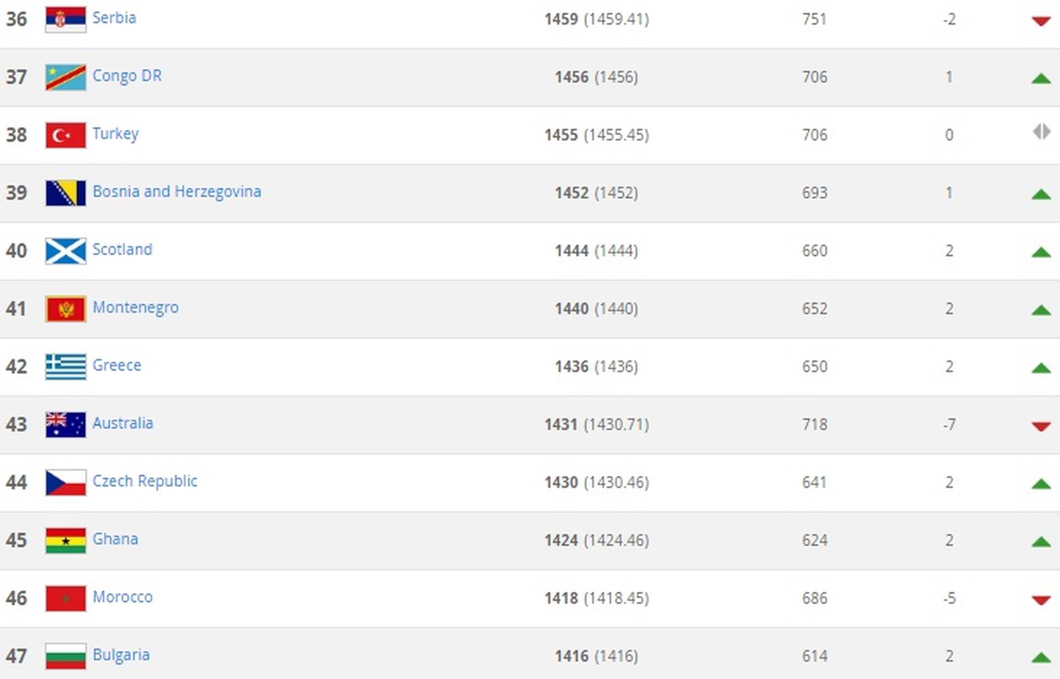
Task: Open the Montenegro team link
Action: [x=135, y=308]
